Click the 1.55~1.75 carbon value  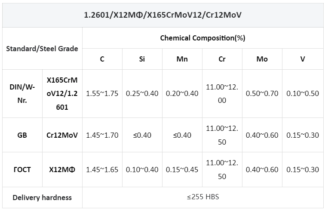point(102,93)
